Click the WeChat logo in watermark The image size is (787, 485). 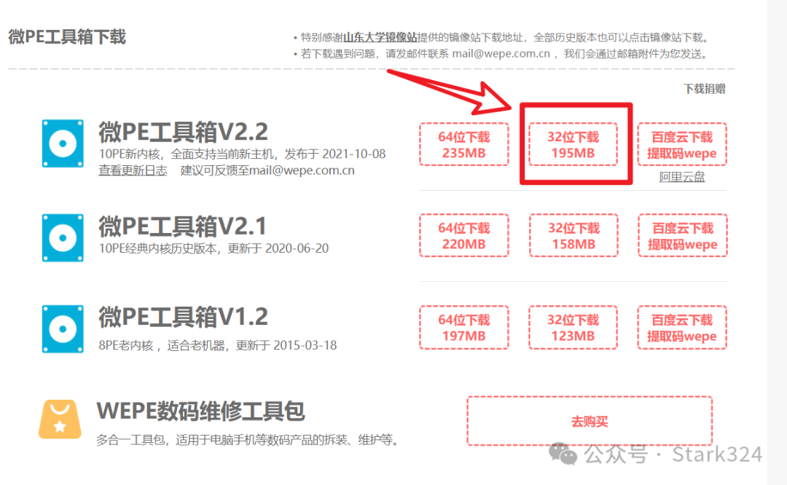563,454
